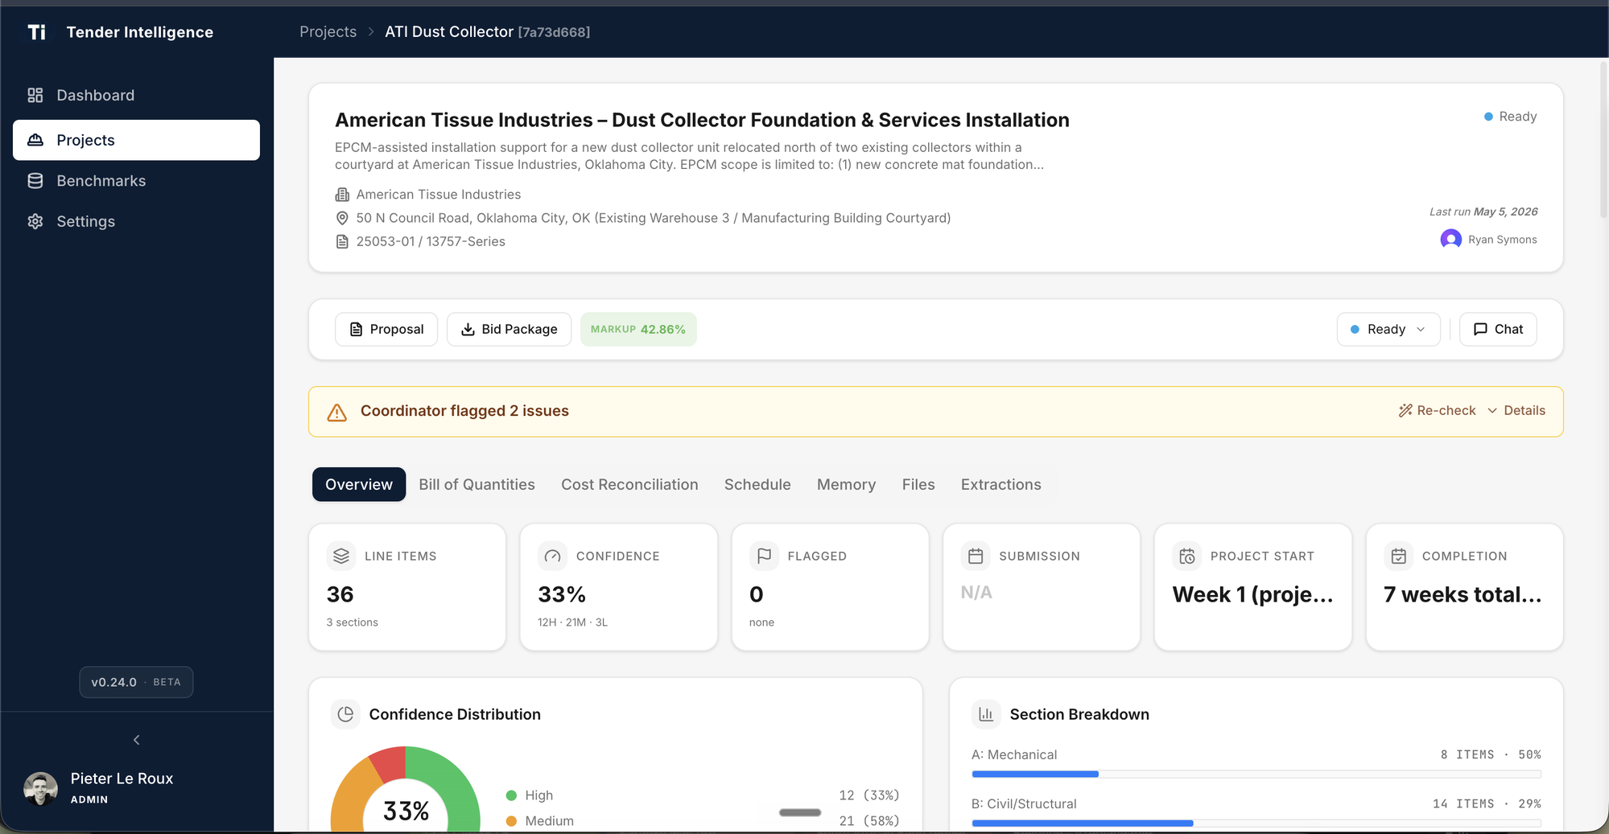Open the Cost Reconciliation tab
This screenshot has height=834, width=1609.
(x=629, y=484)
